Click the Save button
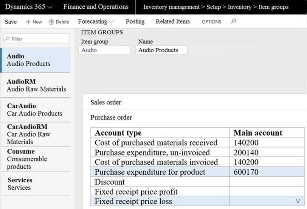 (11, 22)
